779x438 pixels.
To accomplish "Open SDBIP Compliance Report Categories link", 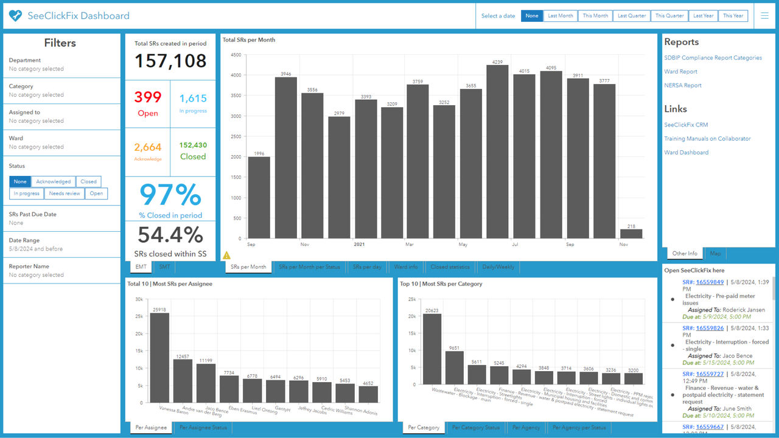I will [x=713, y=58].
